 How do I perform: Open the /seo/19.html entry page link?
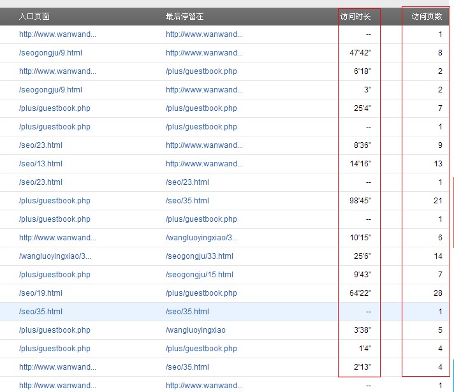41,293
